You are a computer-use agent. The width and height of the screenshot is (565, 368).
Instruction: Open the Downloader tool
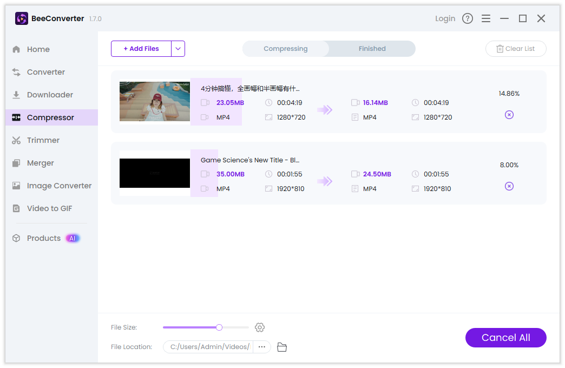pyautogui.click(x=49, y=95)
